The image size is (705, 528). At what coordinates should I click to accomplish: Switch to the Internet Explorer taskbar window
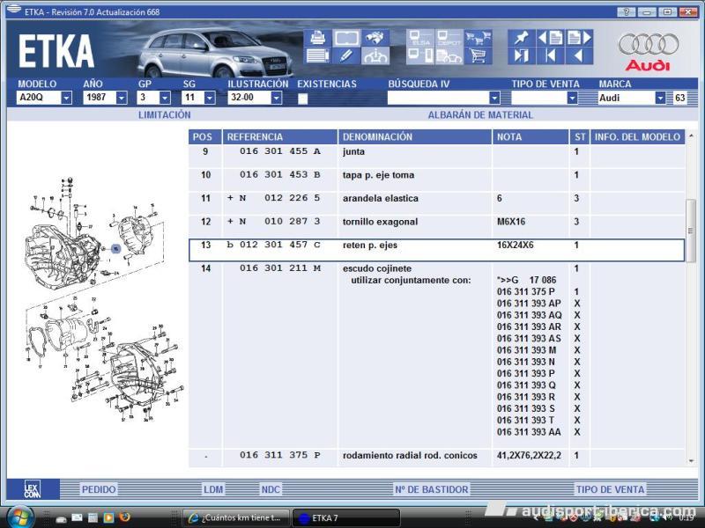(236, 518)
